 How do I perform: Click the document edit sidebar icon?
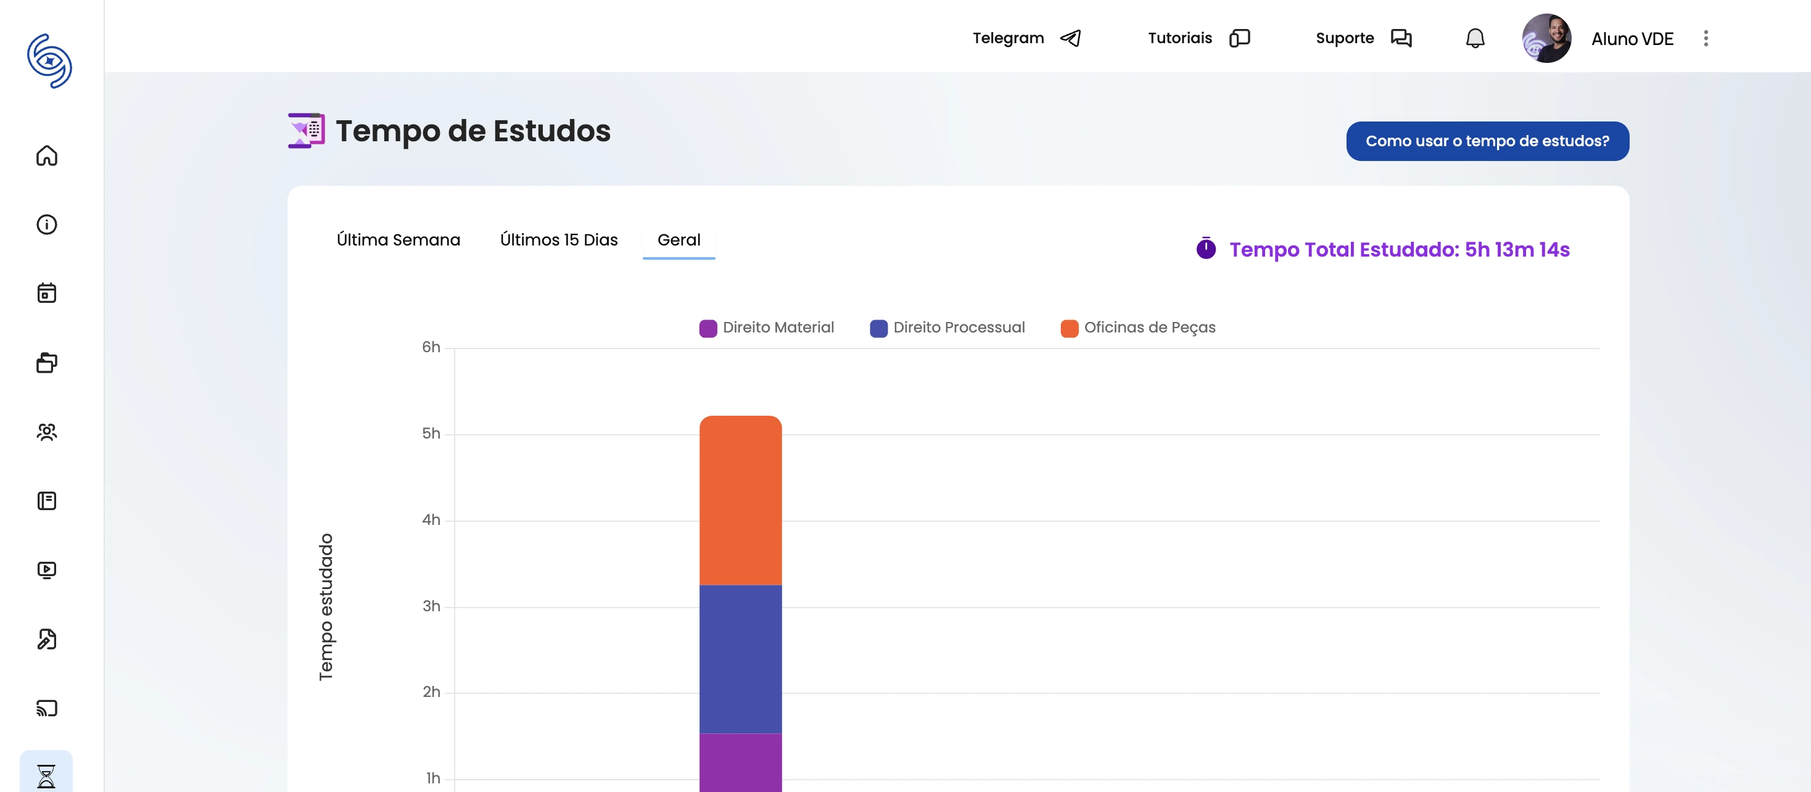[x=46, y=639]
